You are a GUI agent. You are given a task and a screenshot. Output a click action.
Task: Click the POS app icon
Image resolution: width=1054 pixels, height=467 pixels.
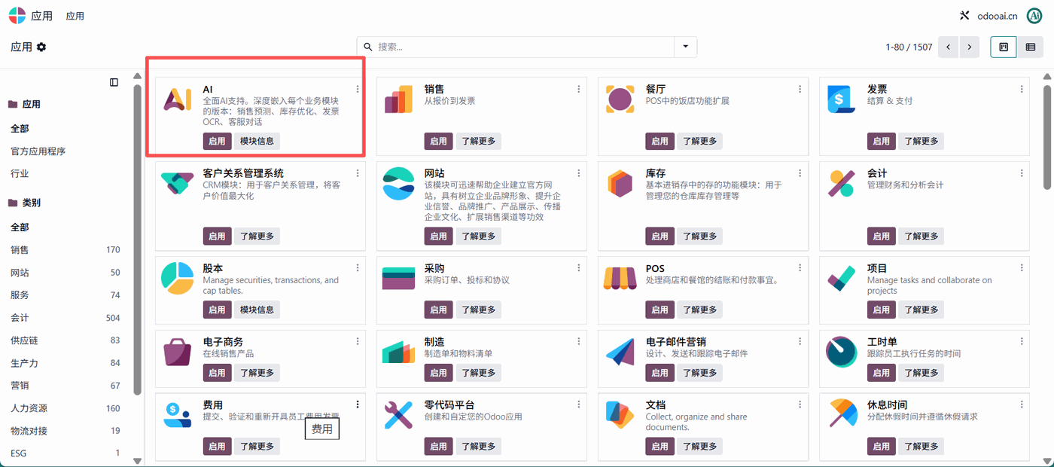(620, 279)
